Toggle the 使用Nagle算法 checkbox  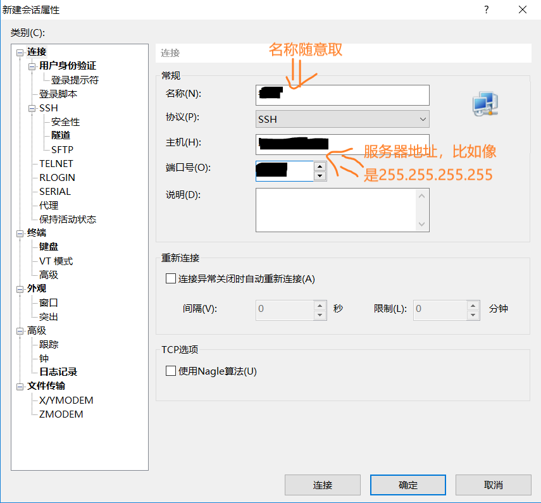point(171,371)
